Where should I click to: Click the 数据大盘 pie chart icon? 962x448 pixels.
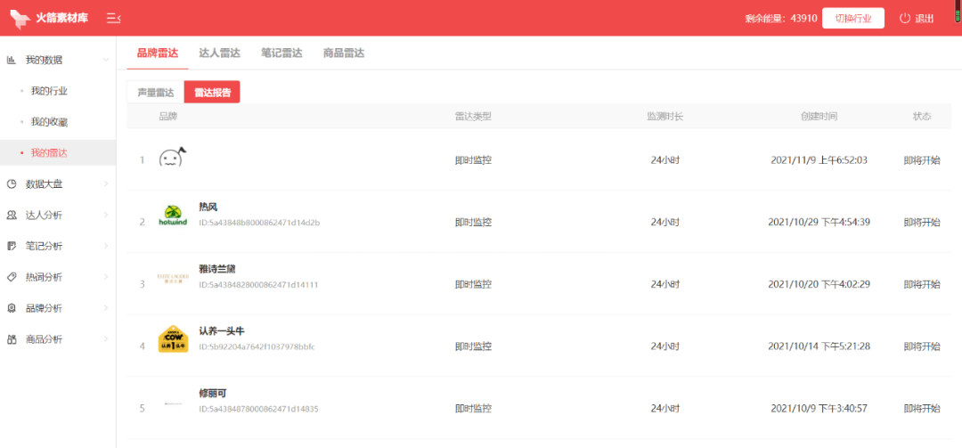pos(12,184)
